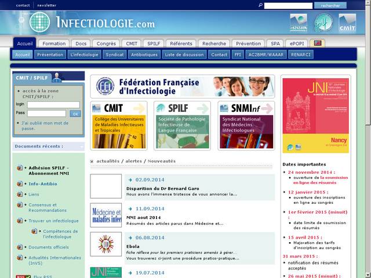Click the globe icon beside Info-Antibio
Image resolution: width=371 pixels, height=278 pixels.
coord(20,184)
